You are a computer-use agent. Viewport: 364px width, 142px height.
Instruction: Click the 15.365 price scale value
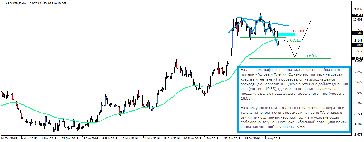click(358, 103)
